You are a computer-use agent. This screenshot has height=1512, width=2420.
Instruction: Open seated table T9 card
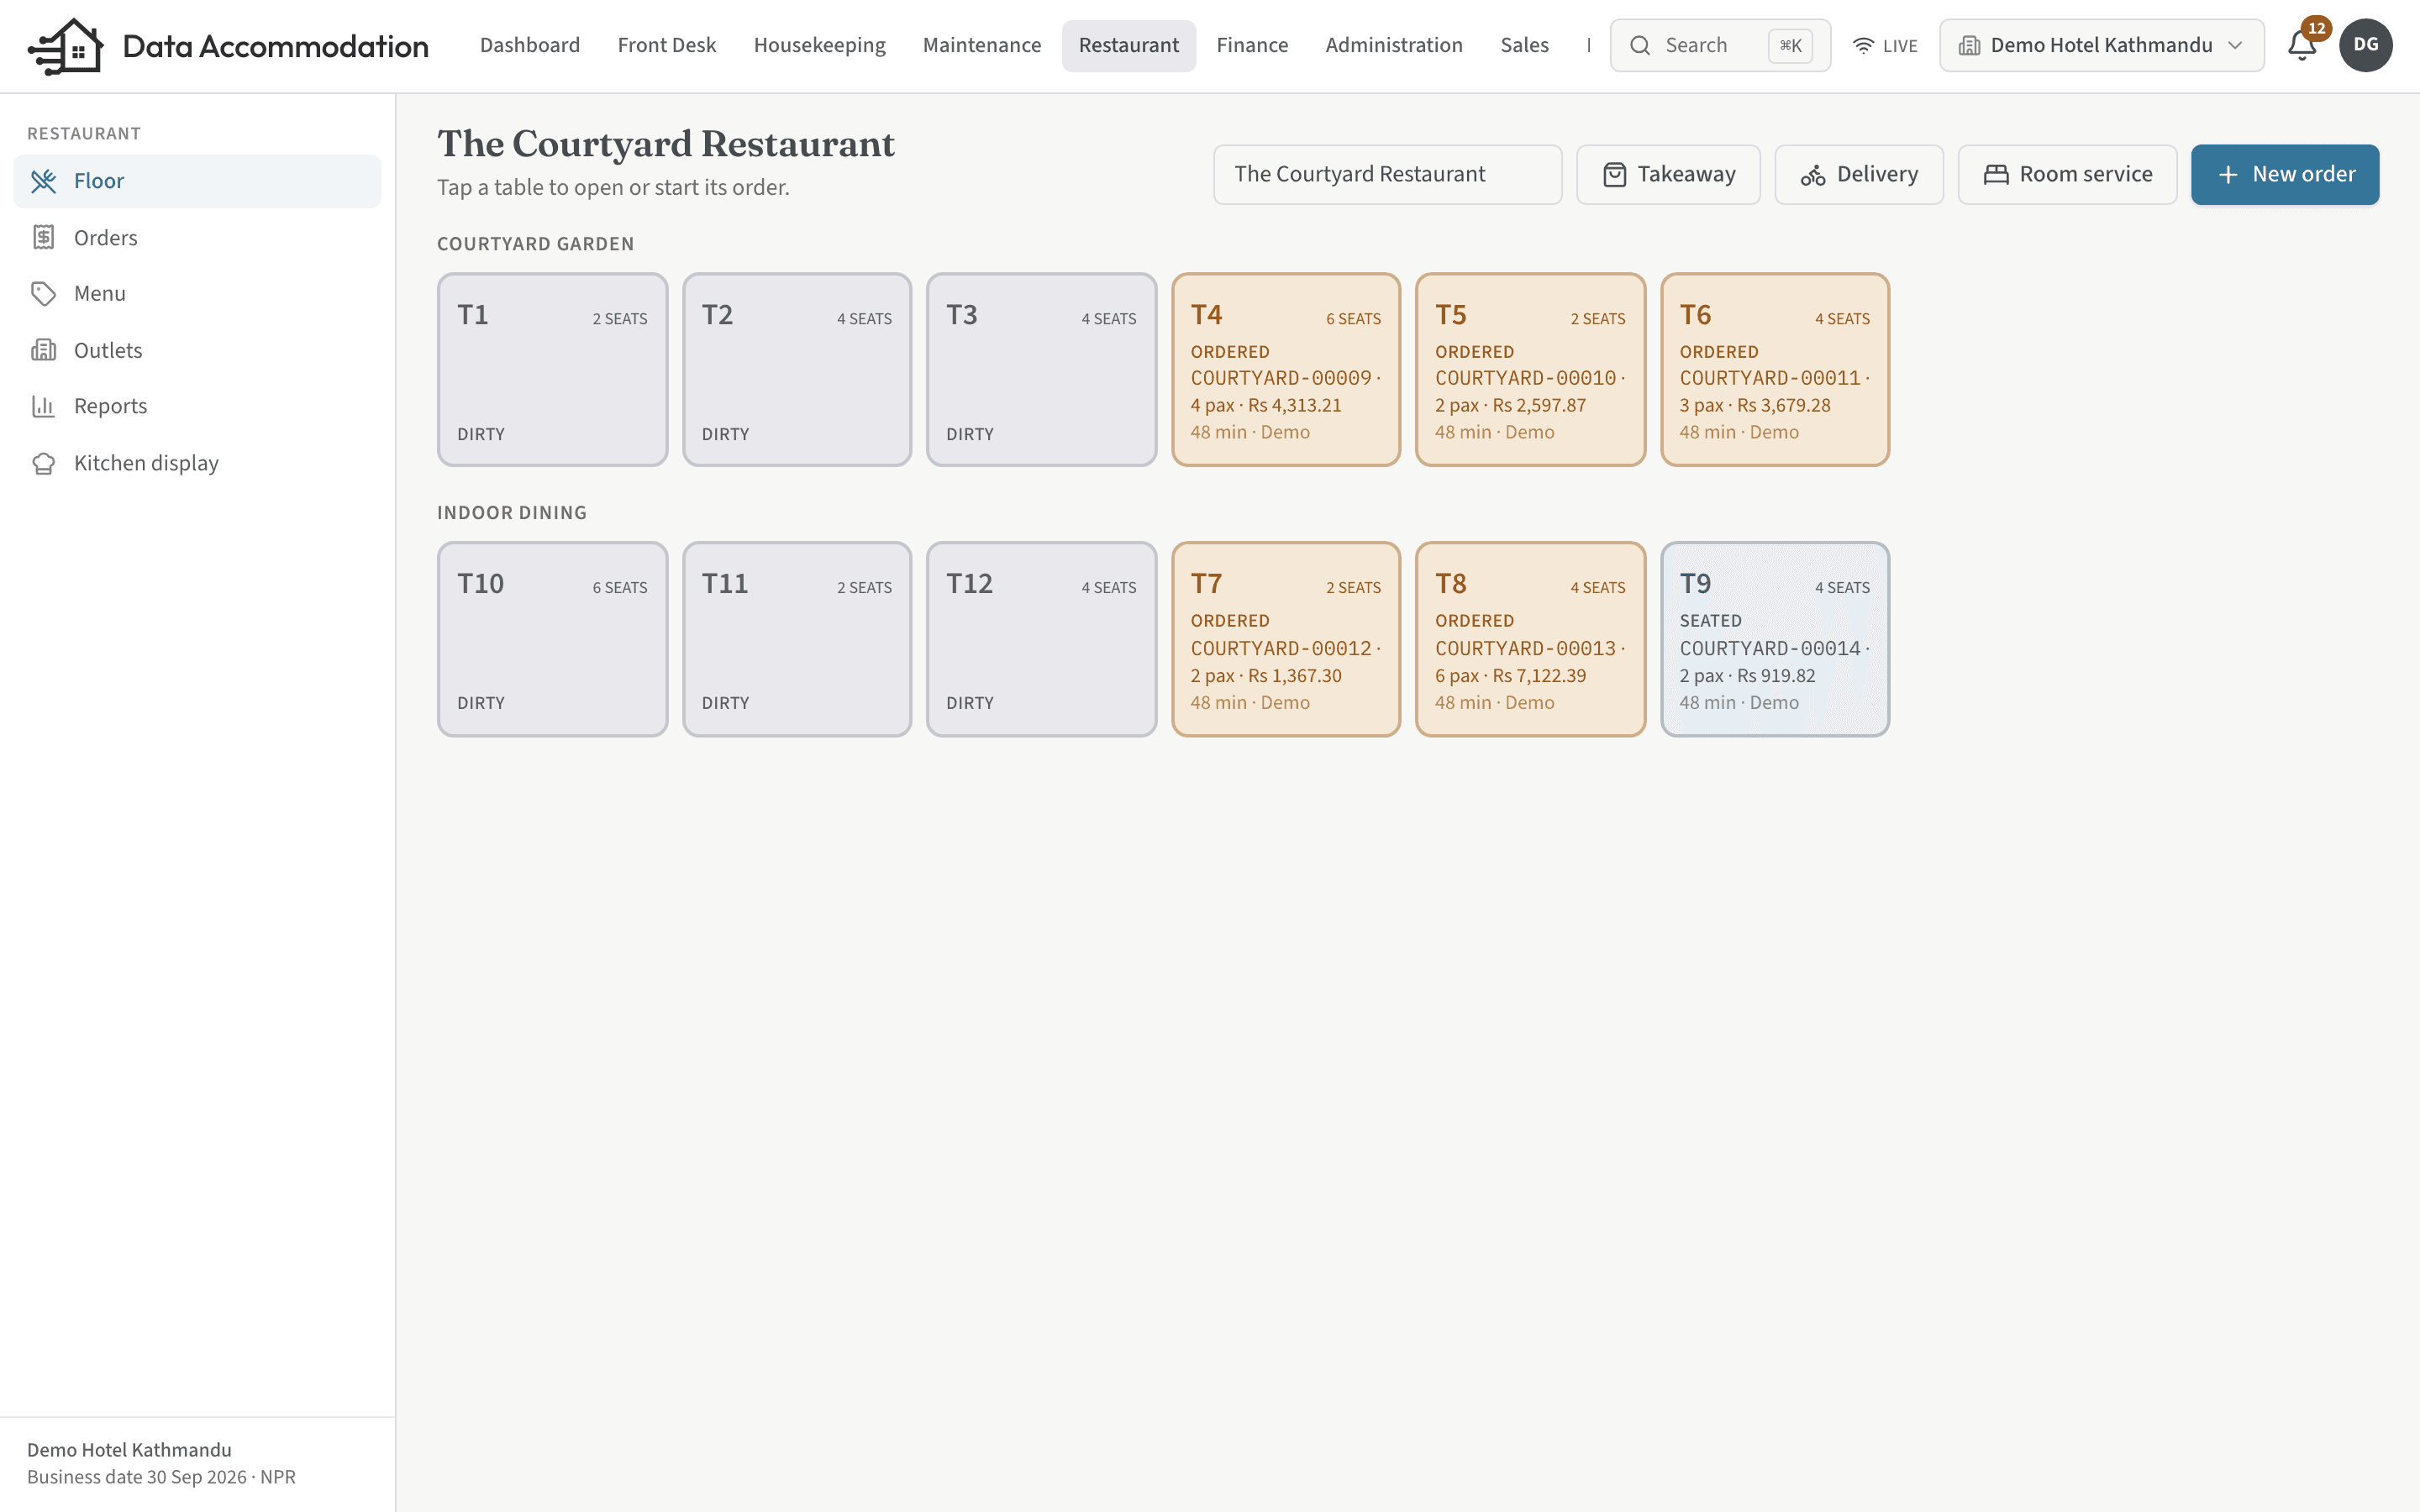coord(1775,639)
